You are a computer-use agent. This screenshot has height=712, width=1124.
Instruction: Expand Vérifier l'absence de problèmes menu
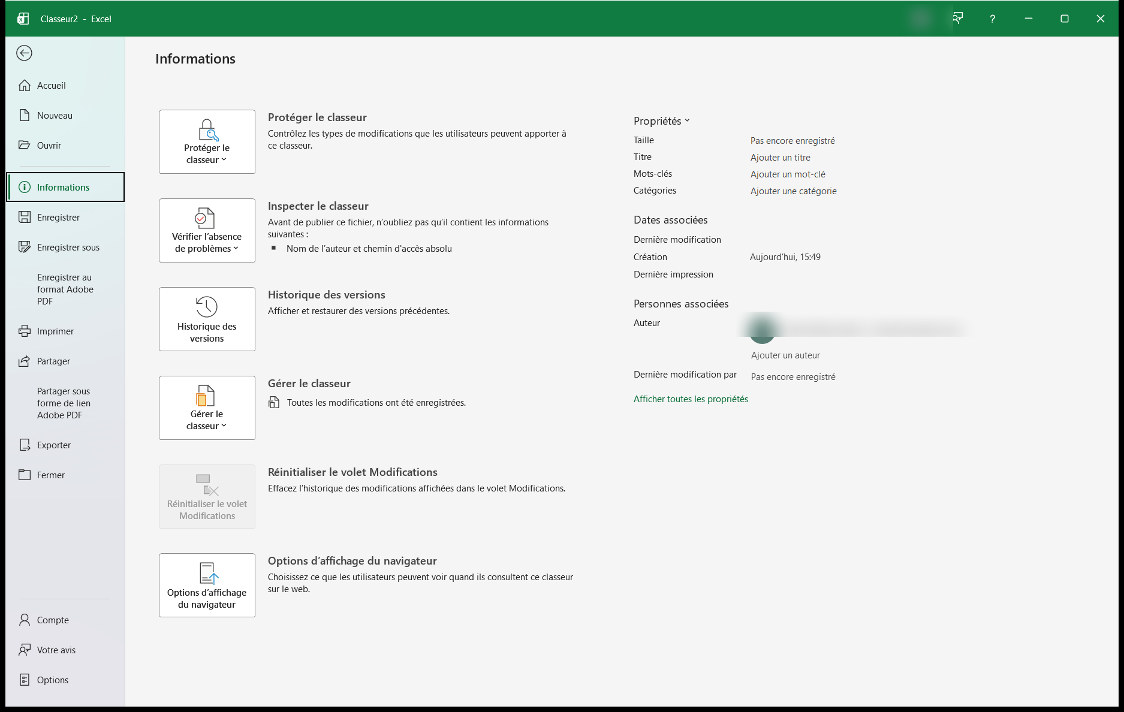(x=207, y=231)
